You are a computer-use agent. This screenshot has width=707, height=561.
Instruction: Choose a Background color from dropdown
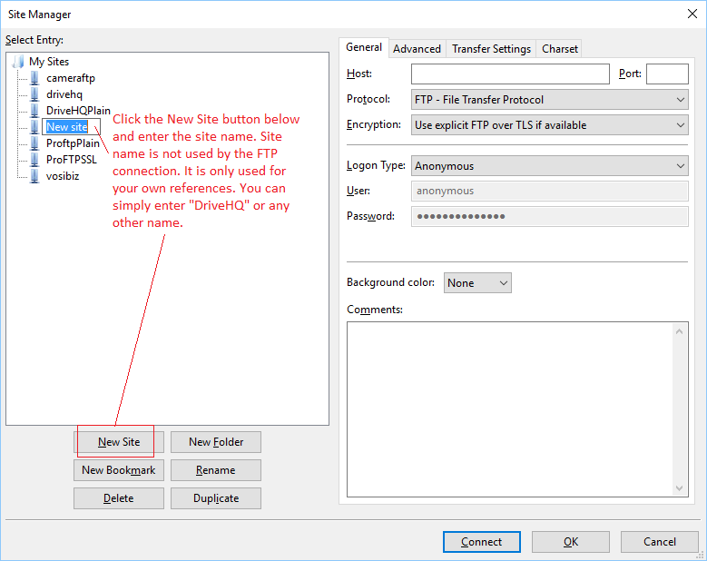(x=477, y=283)
